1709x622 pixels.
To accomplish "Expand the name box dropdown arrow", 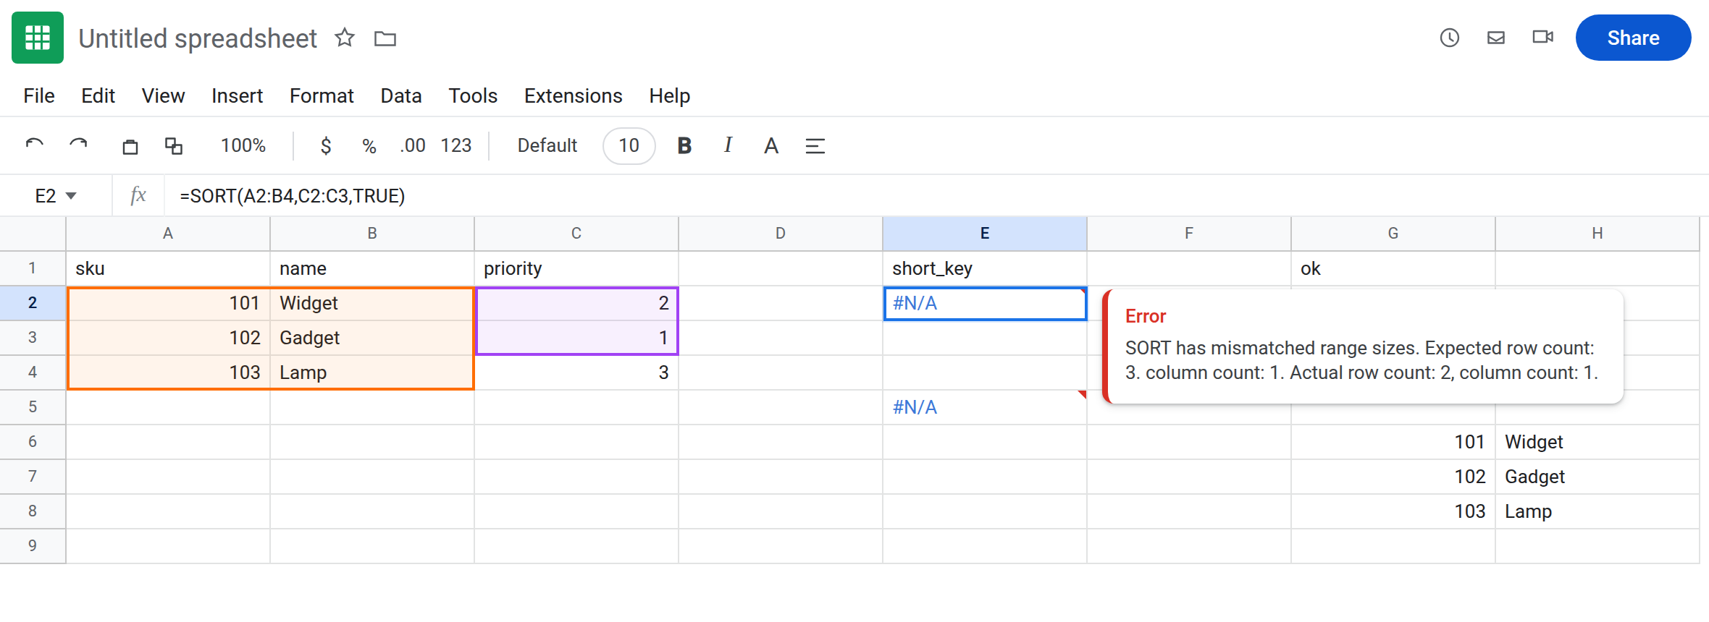I will [71, 196].
